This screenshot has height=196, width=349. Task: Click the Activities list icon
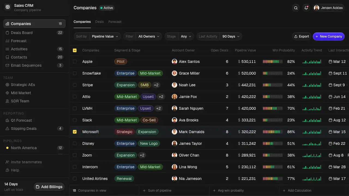click(7, 49)
